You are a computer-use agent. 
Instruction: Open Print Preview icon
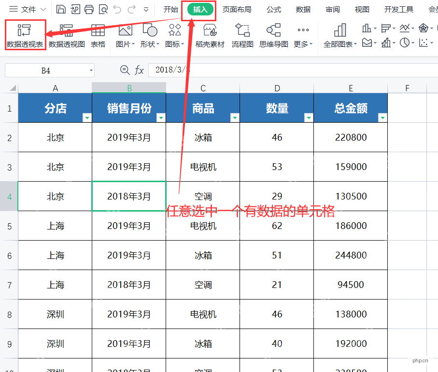tap(103, 10)
